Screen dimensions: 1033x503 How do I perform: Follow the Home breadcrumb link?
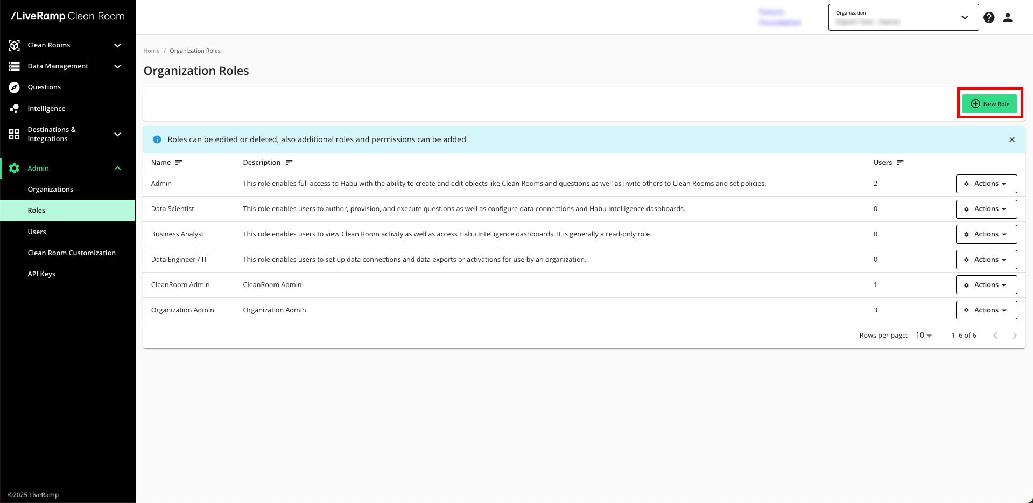click(x=151, y=51)
